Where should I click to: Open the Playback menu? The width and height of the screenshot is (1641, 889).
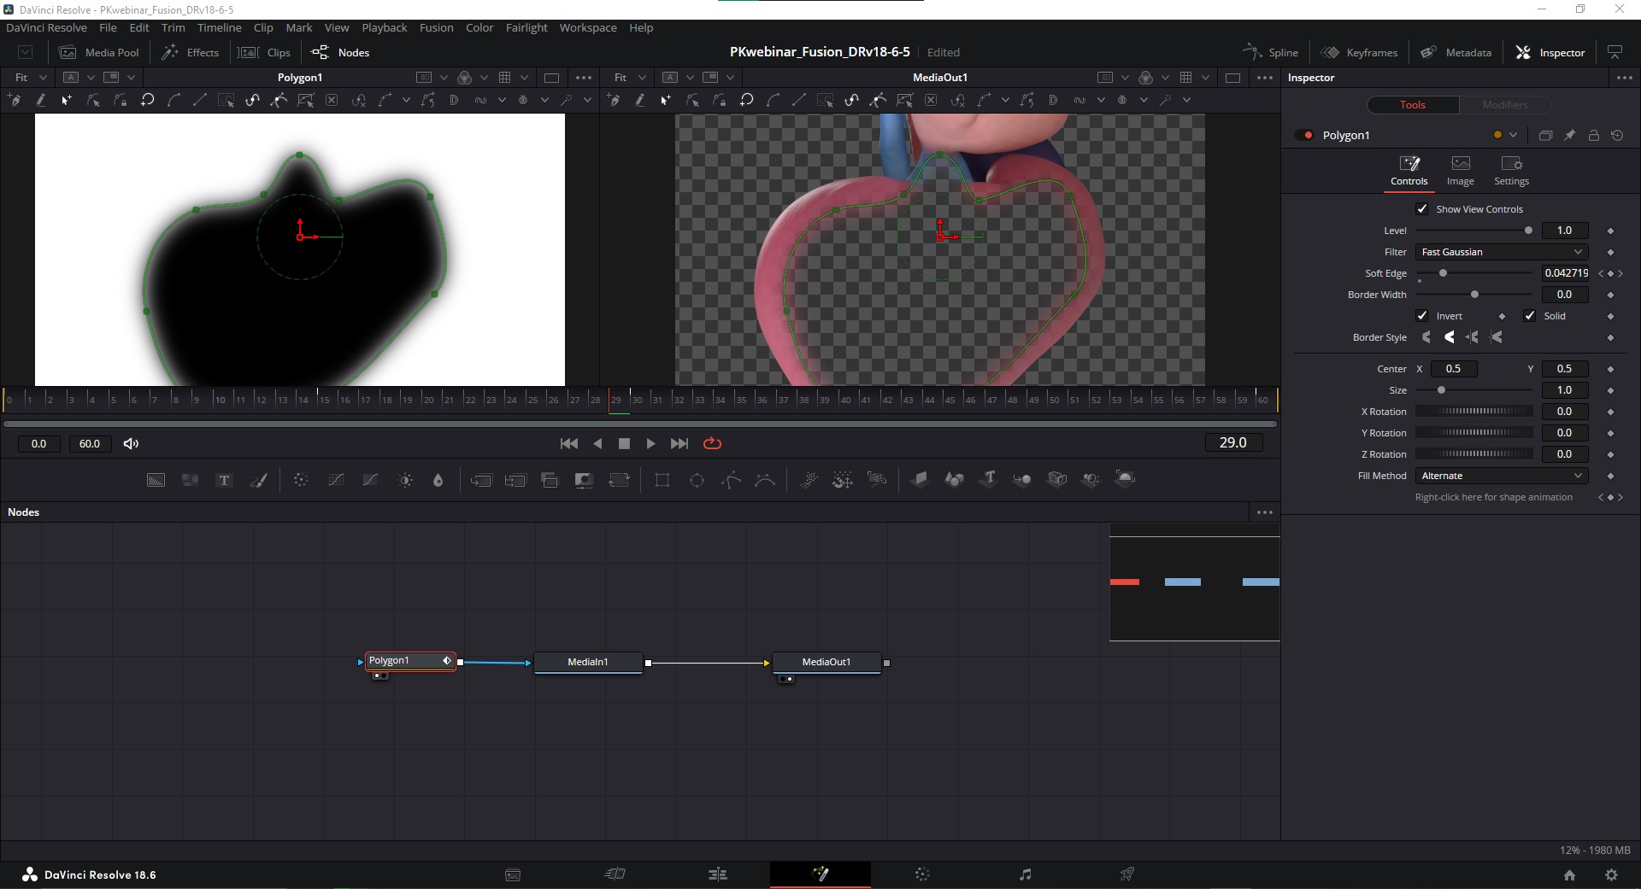pyautogui.click(x=385, y=27)
